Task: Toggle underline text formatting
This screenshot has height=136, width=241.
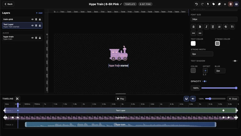Action: pyautogui.click(x=213, y=27)
